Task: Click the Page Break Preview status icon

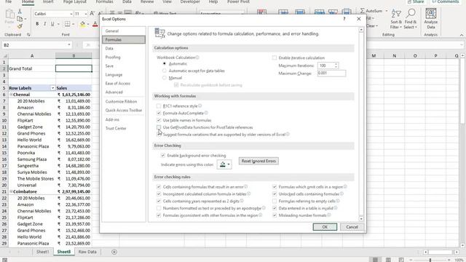Action: (401, 260)
